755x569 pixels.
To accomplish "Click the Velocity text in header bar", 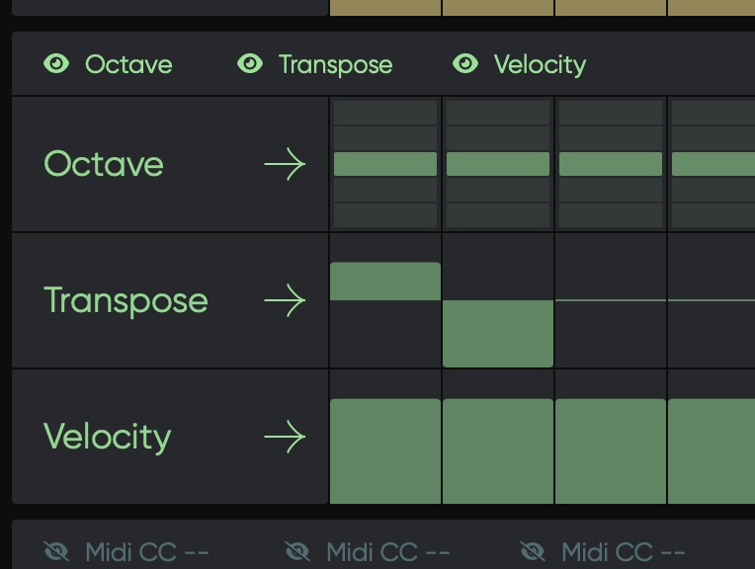I will (540, 65).
